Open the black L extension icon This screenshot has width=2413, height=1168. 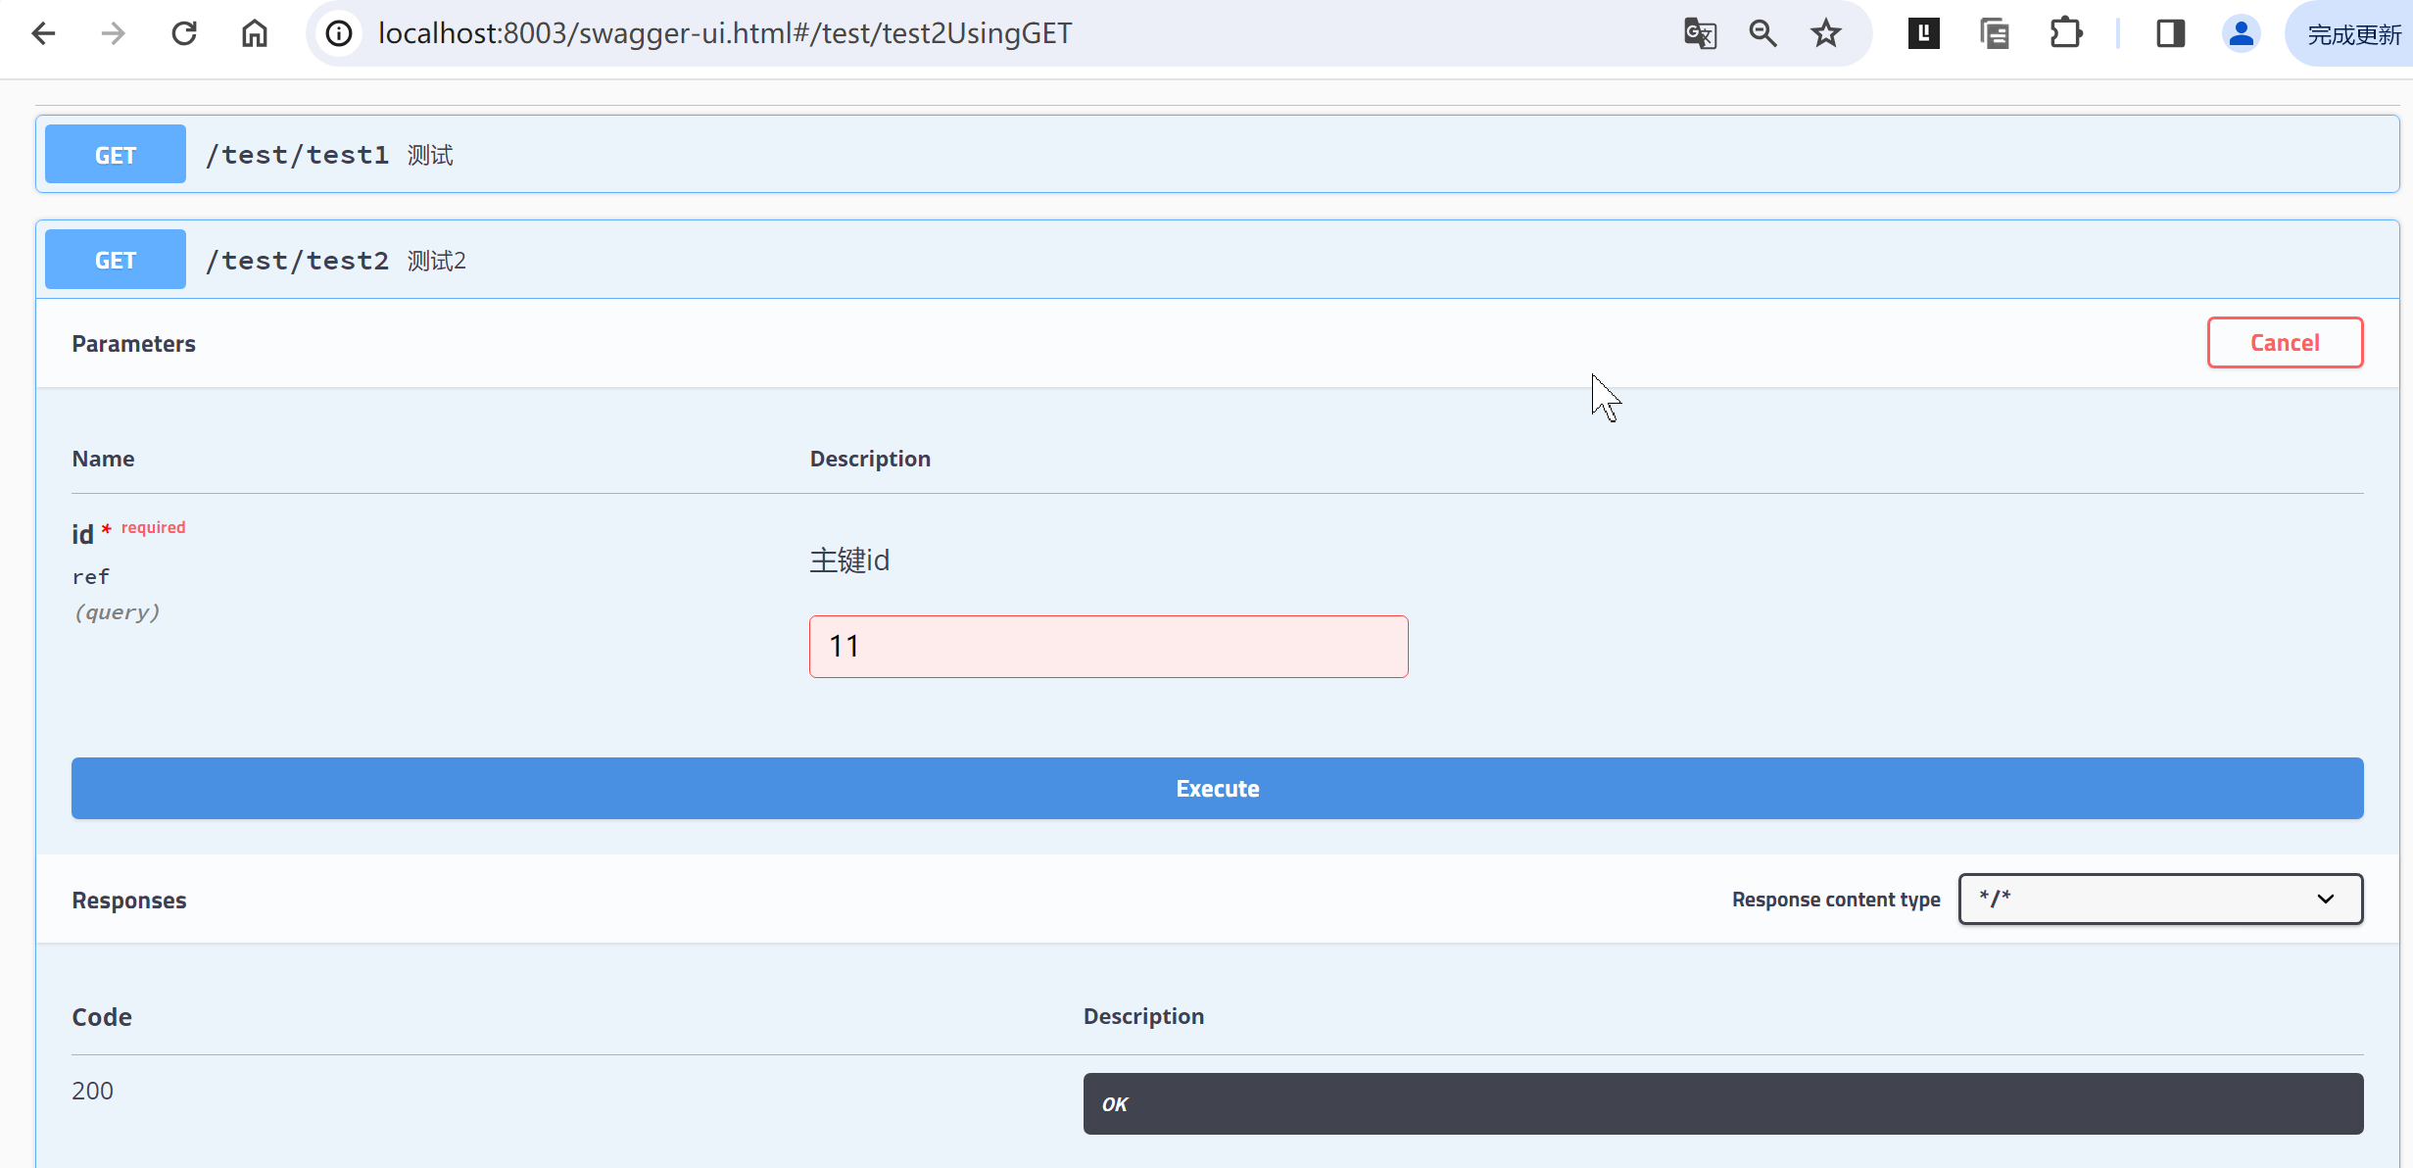tap(1924, 33)
